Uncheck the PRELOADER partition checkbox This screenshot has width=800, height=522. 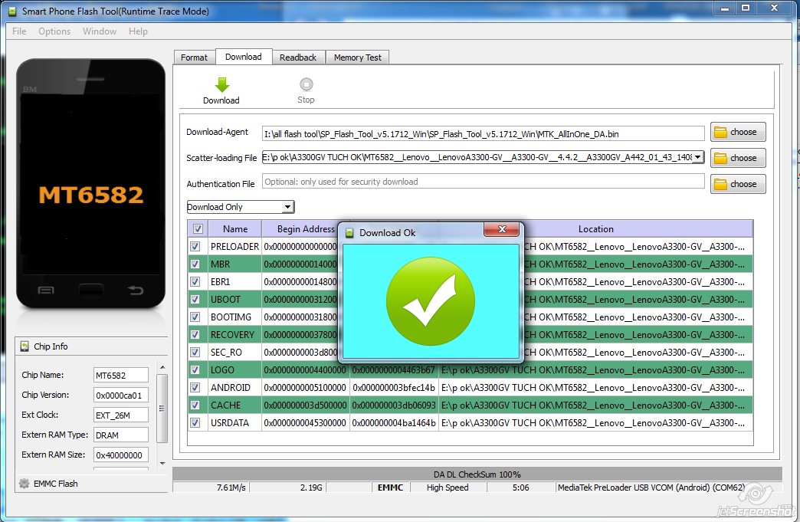(195, 247)
